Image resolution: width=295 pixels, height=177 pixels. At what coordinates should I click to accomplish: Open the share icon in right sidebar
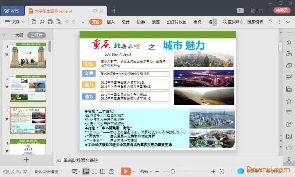pyautogui.click(x=289, y=124)
